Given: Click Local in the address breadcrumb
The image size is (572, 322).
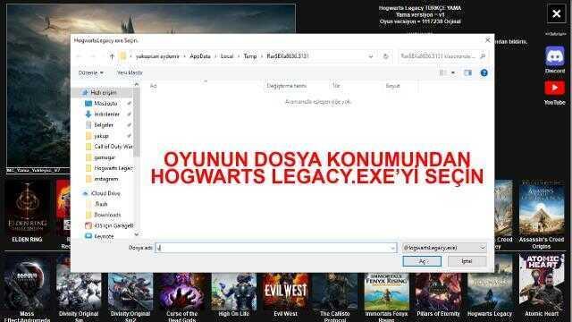Looking at the screenshot, I should tap(227, 56).
